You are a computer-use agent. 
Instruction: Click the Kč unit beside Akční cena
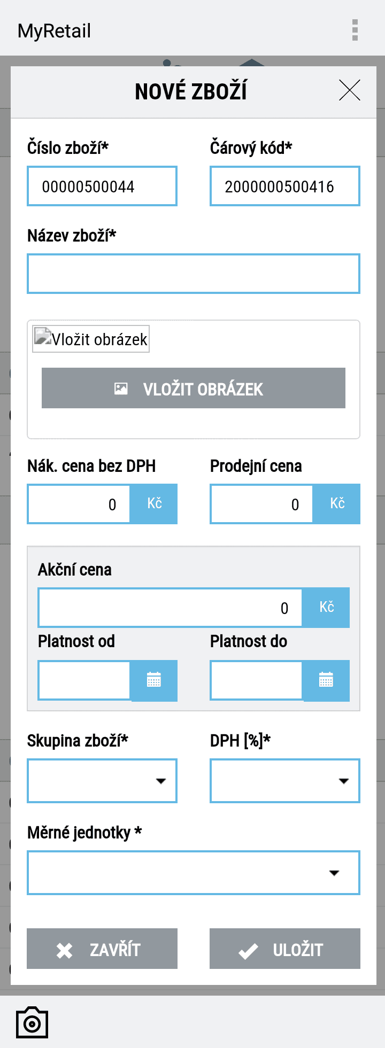point(326,608)
